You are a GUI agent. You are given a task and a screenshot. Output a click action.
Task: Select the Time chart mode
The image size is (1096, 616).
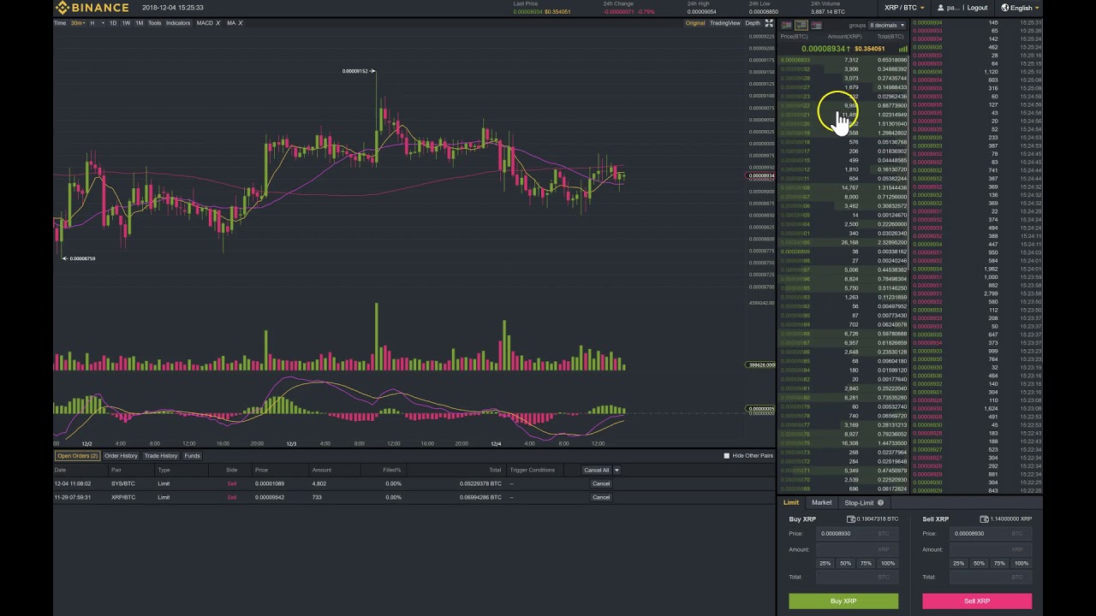(x=60, y=23)
